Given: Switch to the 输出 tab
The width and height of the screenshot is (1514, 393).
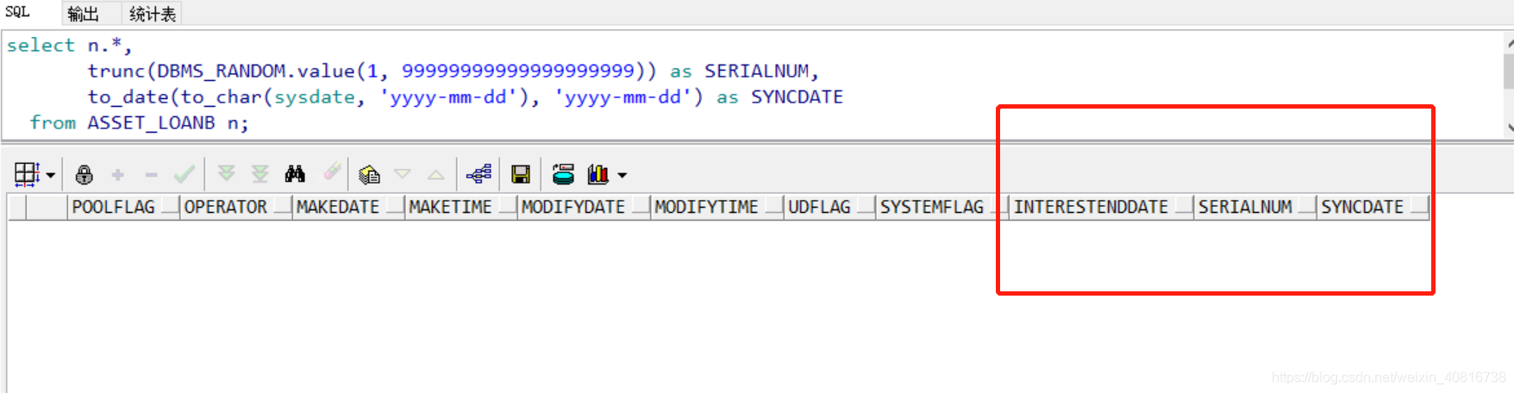Looking at the screenshot, I should coord(83,14).
